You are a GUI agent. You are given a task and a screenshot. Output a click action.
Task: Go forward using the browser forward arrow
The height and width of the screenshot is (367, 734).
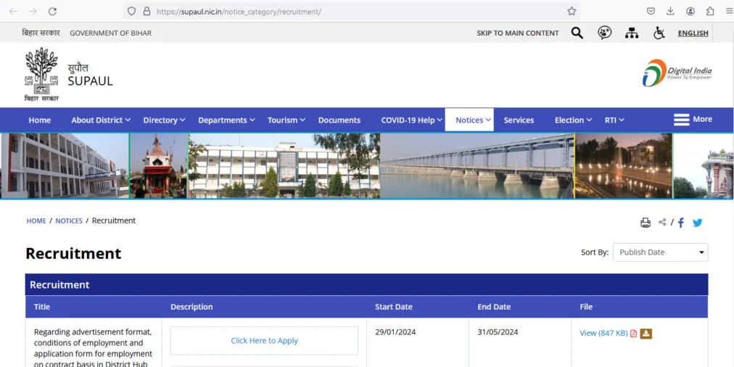click(x=33, y=11)
